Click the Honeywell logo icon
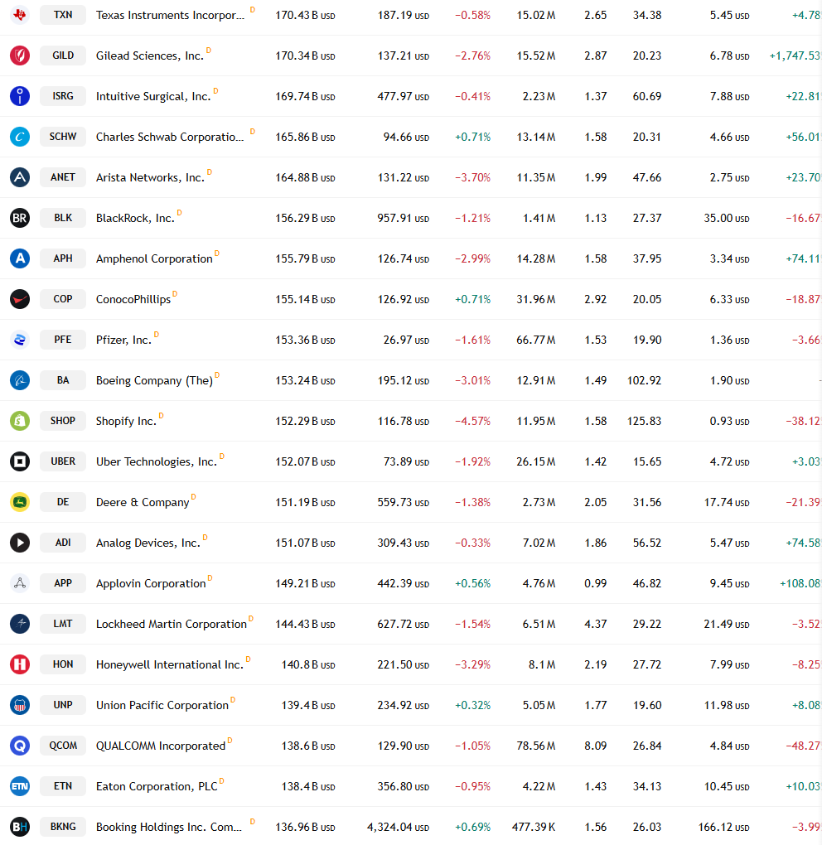The width and height of the screenshot is (822, 845). pyautogui.click(x=20, y=664)
